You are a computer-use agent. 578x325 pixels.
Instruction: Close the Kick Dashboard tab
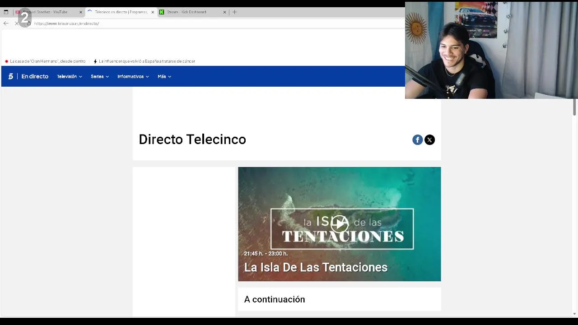224,12
